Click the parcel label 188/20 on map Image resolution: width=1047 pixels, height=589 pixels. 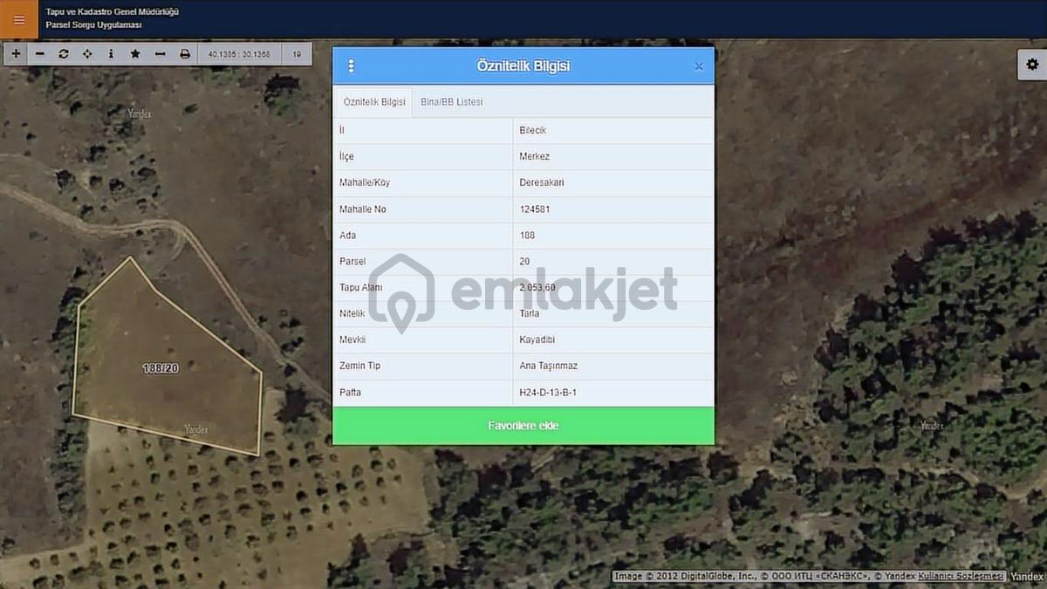tap(161, 368)
